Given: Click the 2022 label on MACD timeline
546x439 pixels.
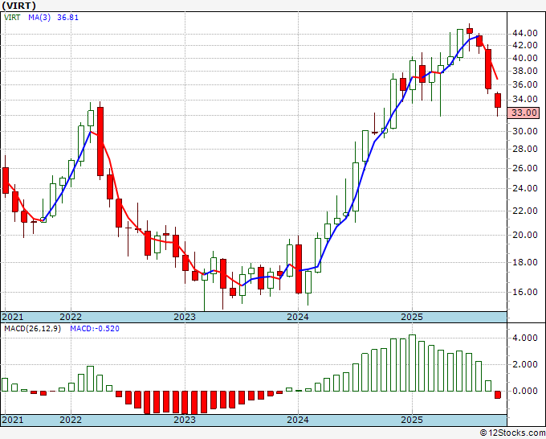Looking at the screenshot, I should (x=71, y=420).
